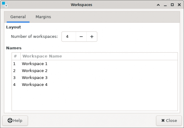Screen dimensions: 184x128
Task: Select the Workspace 1 row
Action: coord(95,64)
